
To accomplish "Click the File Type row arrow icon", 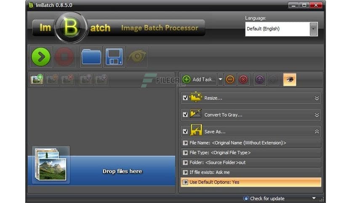I will tap(185, 153).
